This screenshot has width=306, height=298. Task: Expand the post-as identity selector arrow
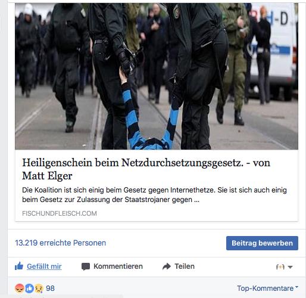tap(290, 267)
